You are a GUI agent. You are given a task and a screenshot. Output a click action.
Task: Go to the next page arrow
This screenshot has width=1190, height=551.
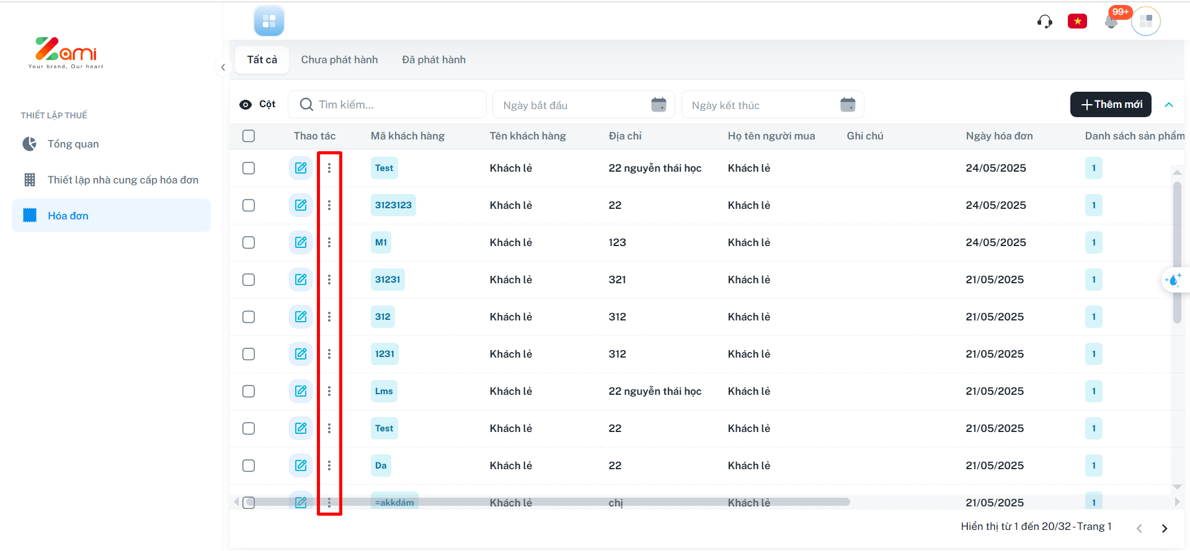tap(1164, 528)
